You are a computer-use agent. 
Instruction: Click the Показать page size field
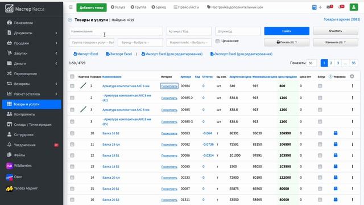tap(312, 63)
